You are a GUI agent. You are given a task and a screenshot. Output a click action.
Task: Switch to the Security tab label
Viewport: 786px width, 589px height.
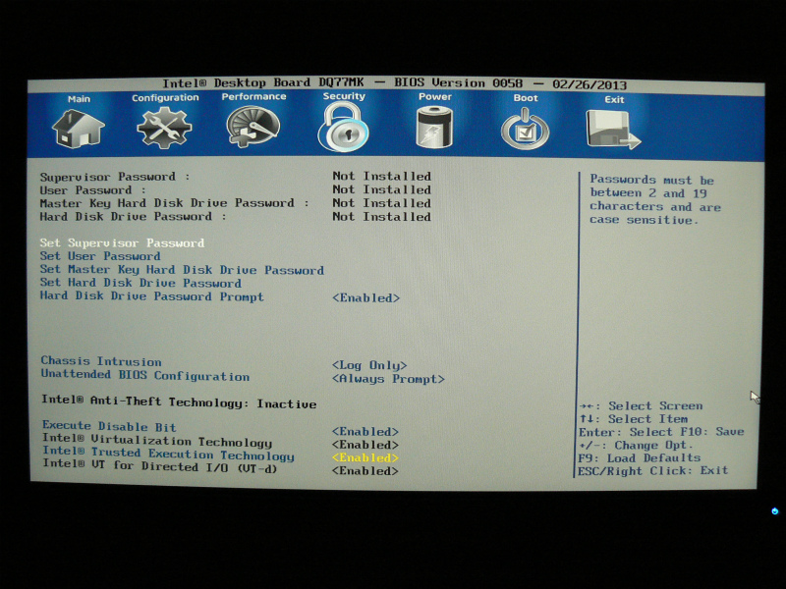pos(344,96)
